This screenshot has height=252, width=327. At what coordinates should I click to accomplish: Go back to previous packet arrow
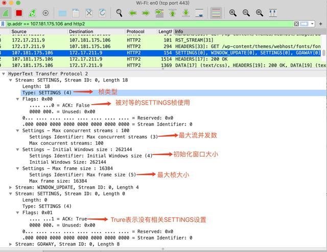(133, 13)
